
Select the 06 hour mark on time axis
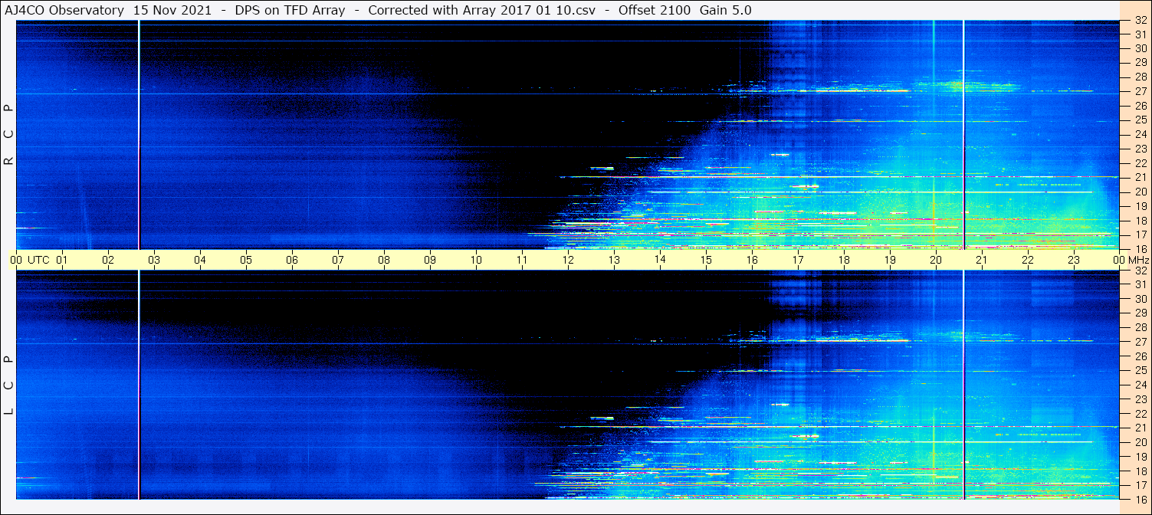(x=292, y=260)
